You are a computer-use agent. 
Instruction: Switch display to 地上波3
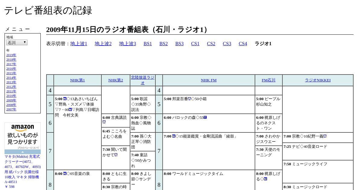pos(128,44)
